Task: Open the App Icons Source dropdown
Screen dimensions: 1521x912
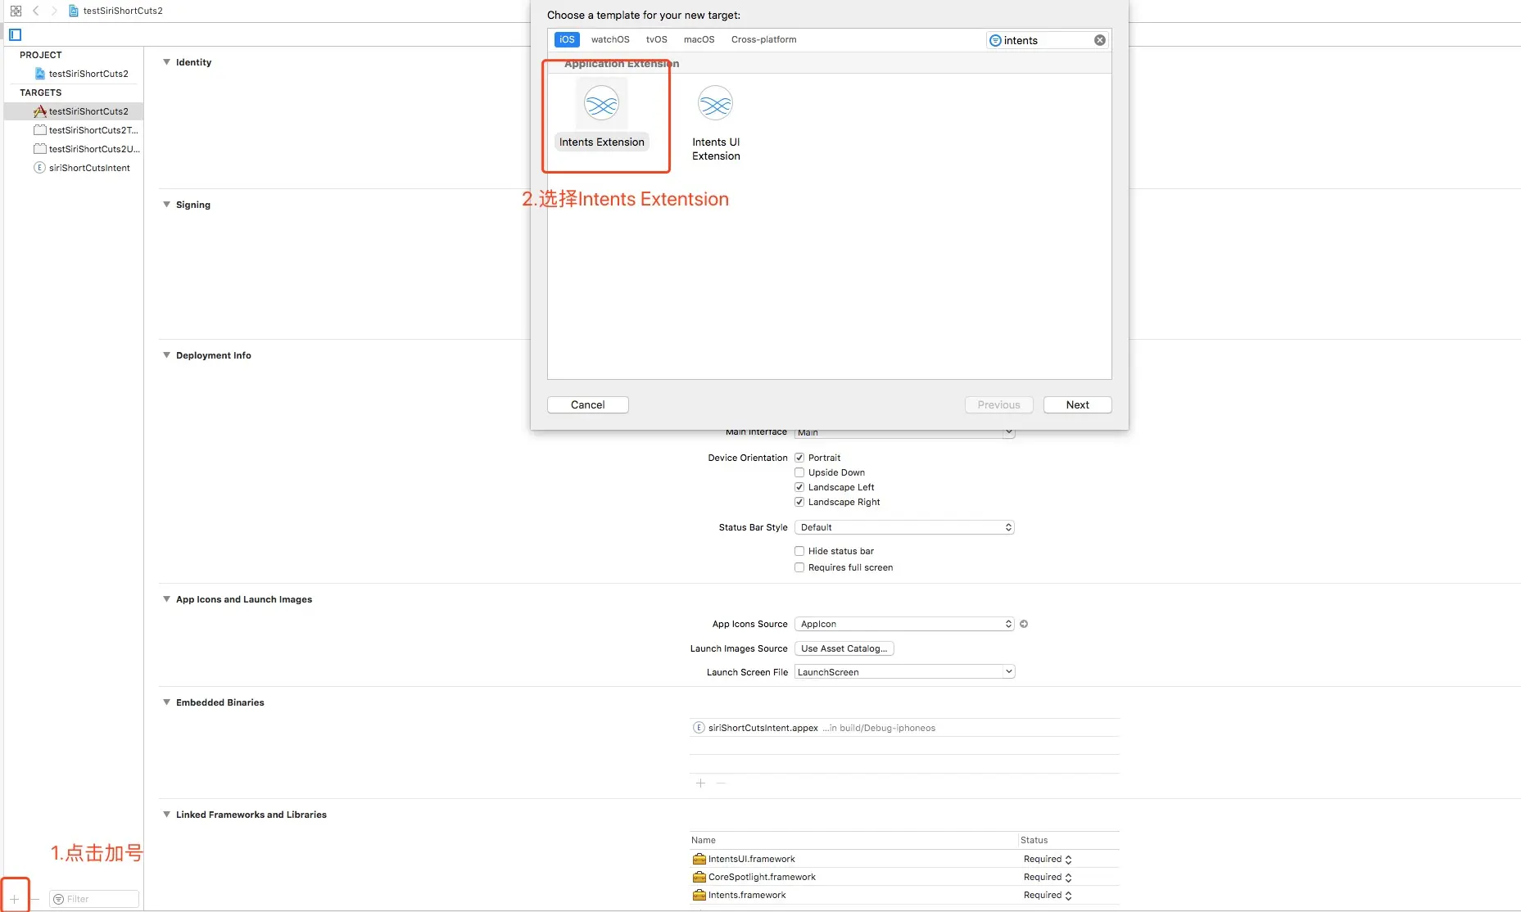Action: coord(904,624)
